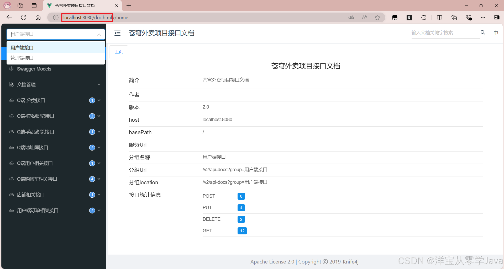Click the Swagger Models cube icon
Viewport: 504px width, 269px height.
tap(11, 69)
